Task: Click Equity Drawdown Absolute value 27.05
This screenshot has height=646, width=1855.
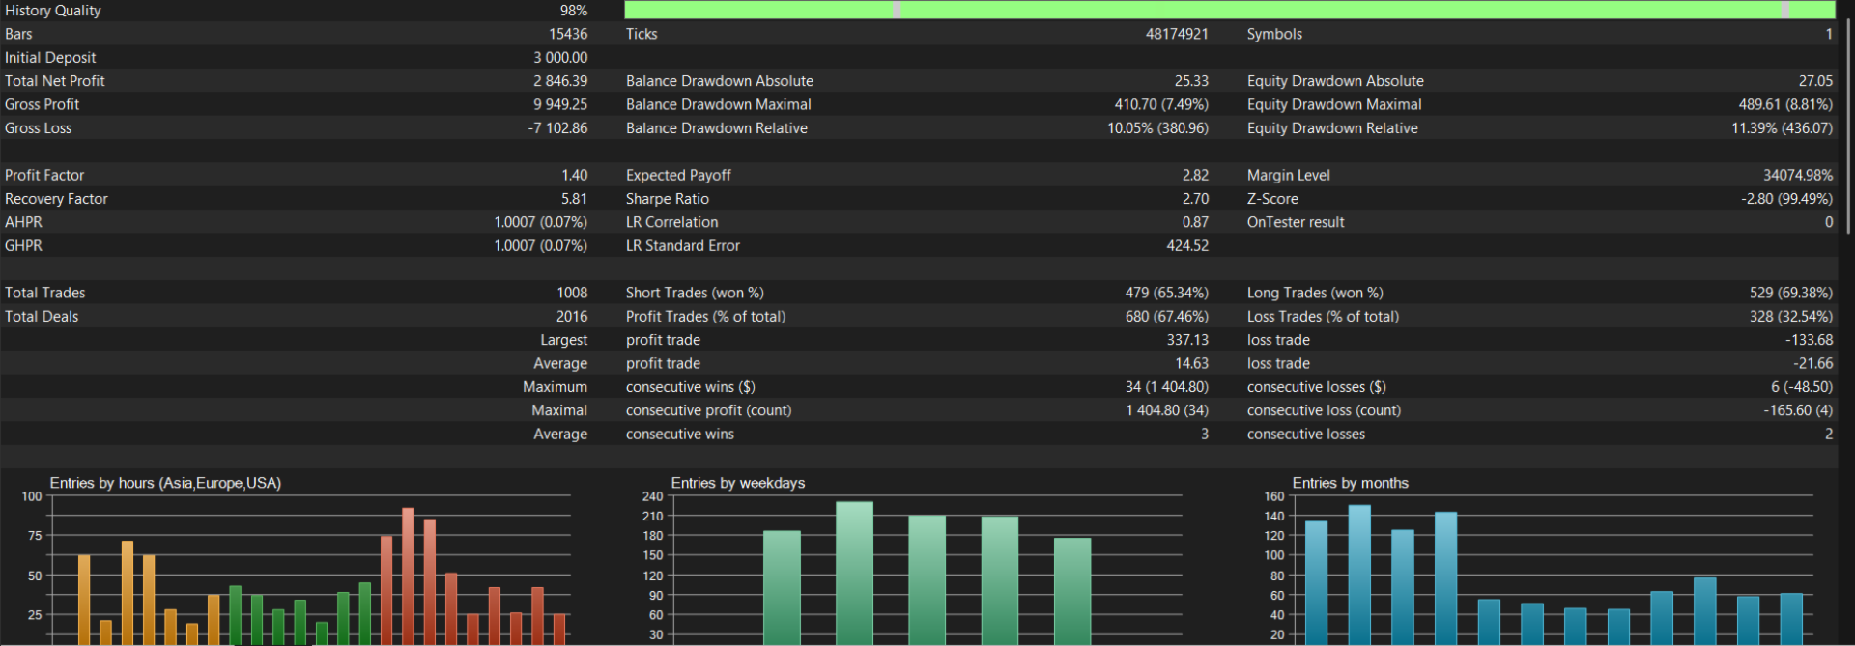Action: [1815, 81]
